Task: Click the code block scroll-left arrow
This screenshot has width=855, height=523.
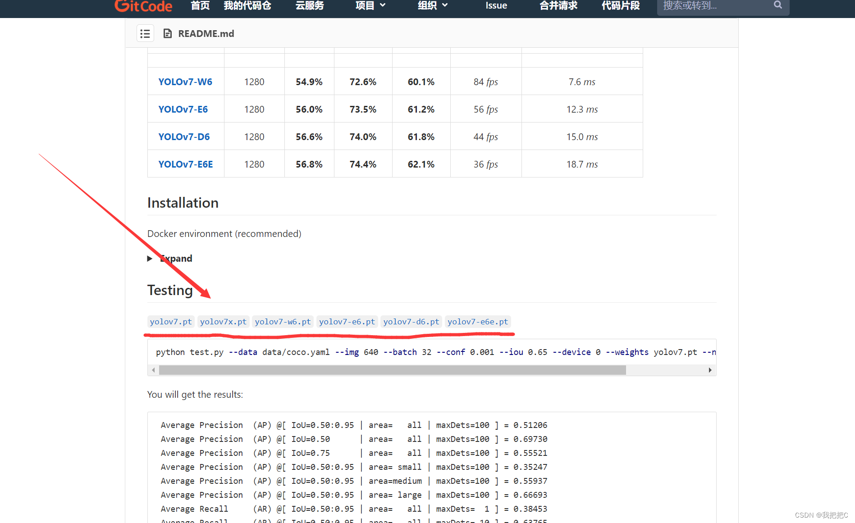Action: [x=153, y=370]
